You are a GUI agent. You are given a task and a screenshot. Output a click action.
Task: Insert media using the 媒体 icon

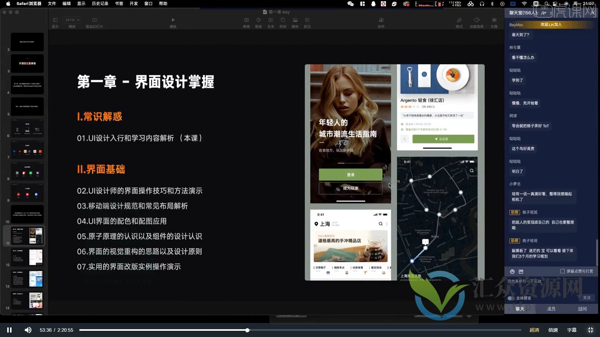tap(295, 20)
